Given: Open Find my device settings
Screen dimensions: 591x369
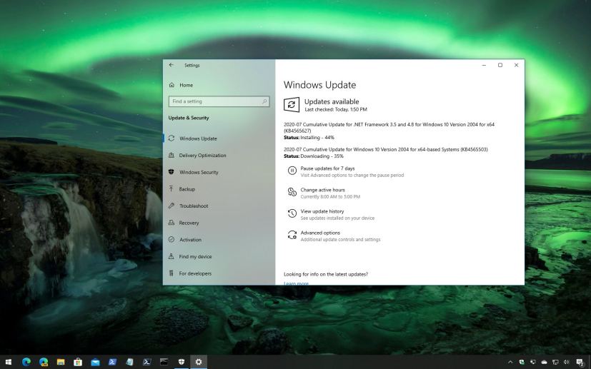Looking at the screenshot, I should coord(195,256).
